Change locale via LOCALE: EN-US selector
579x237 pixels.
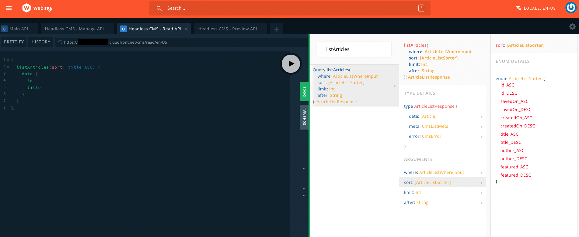(536, 8)
